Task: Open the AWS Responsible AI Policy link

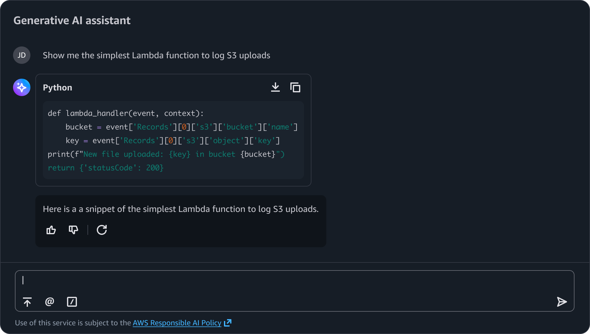Action: [177, 323]
